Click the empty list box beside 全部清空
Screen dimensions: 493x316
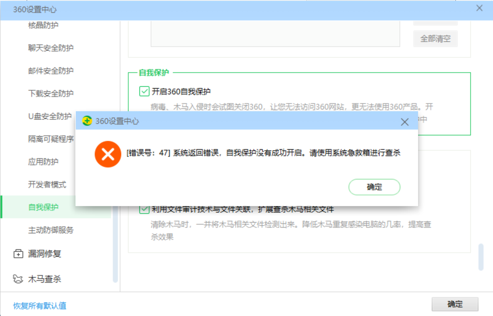pyautogui.click(x=275, y=34)
